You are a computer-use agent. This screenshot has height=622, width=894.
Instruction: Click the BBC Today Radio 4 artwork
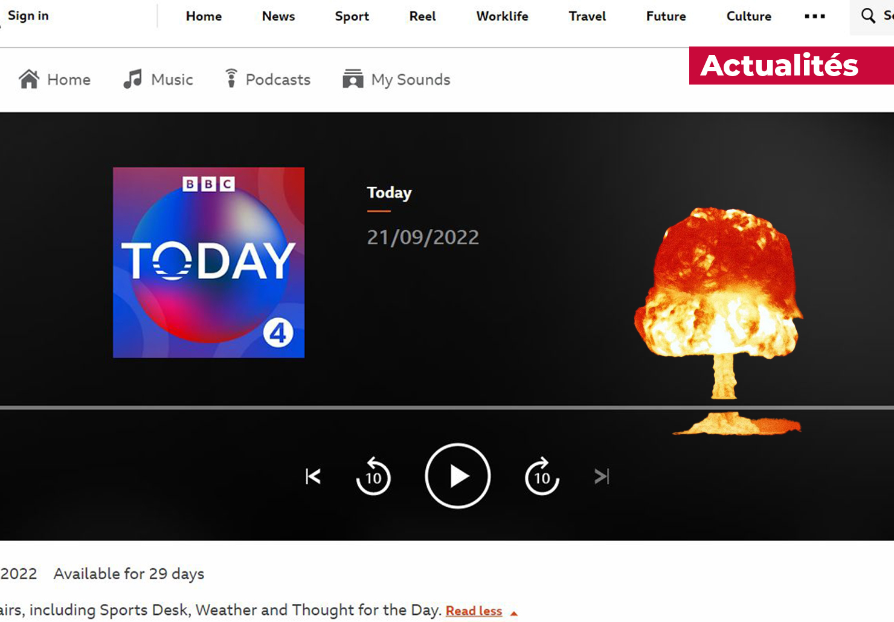point(208,262)
